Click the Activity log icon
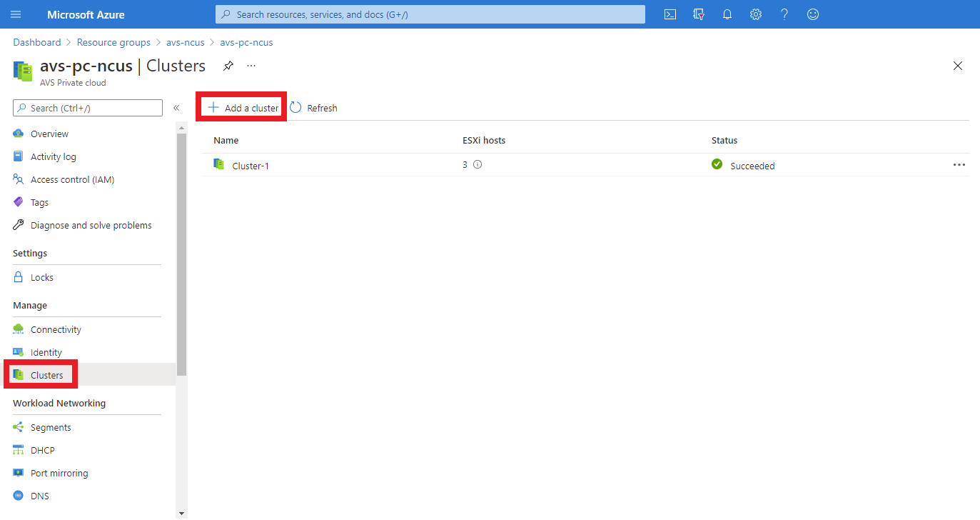This screenshot has width=980, height=520. pyautogui.click(x=19, y=156)
